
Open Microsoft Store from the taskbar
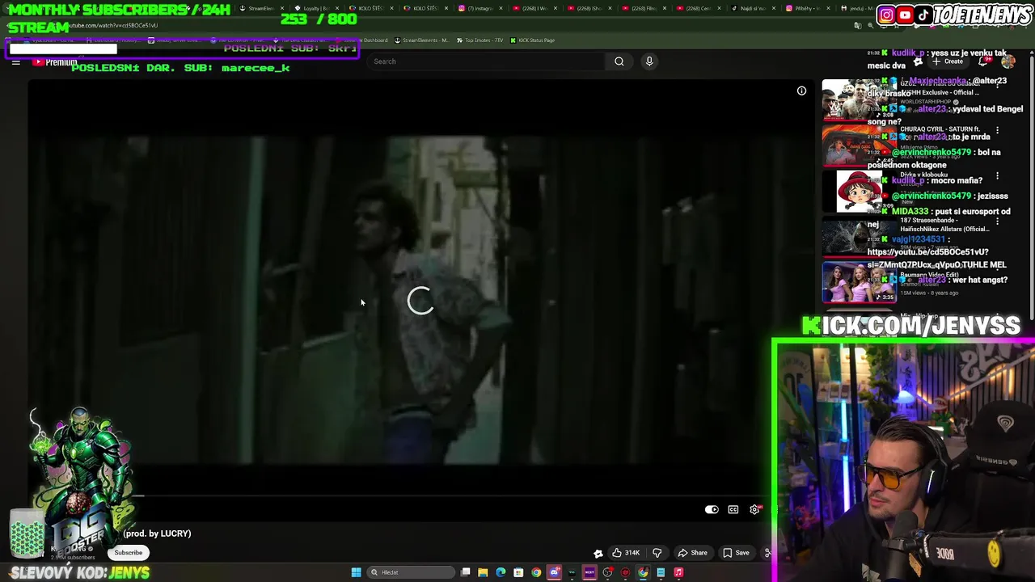(x=518, y=572)
